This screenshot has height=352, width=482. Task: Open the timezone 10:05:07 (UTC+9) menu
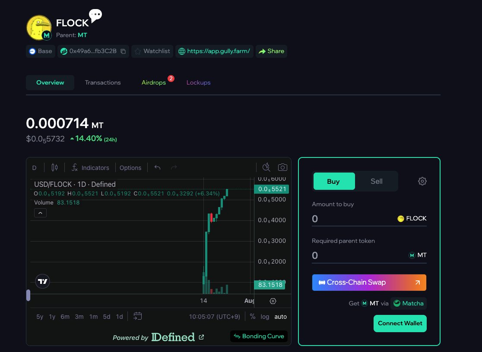pos(214,317)
